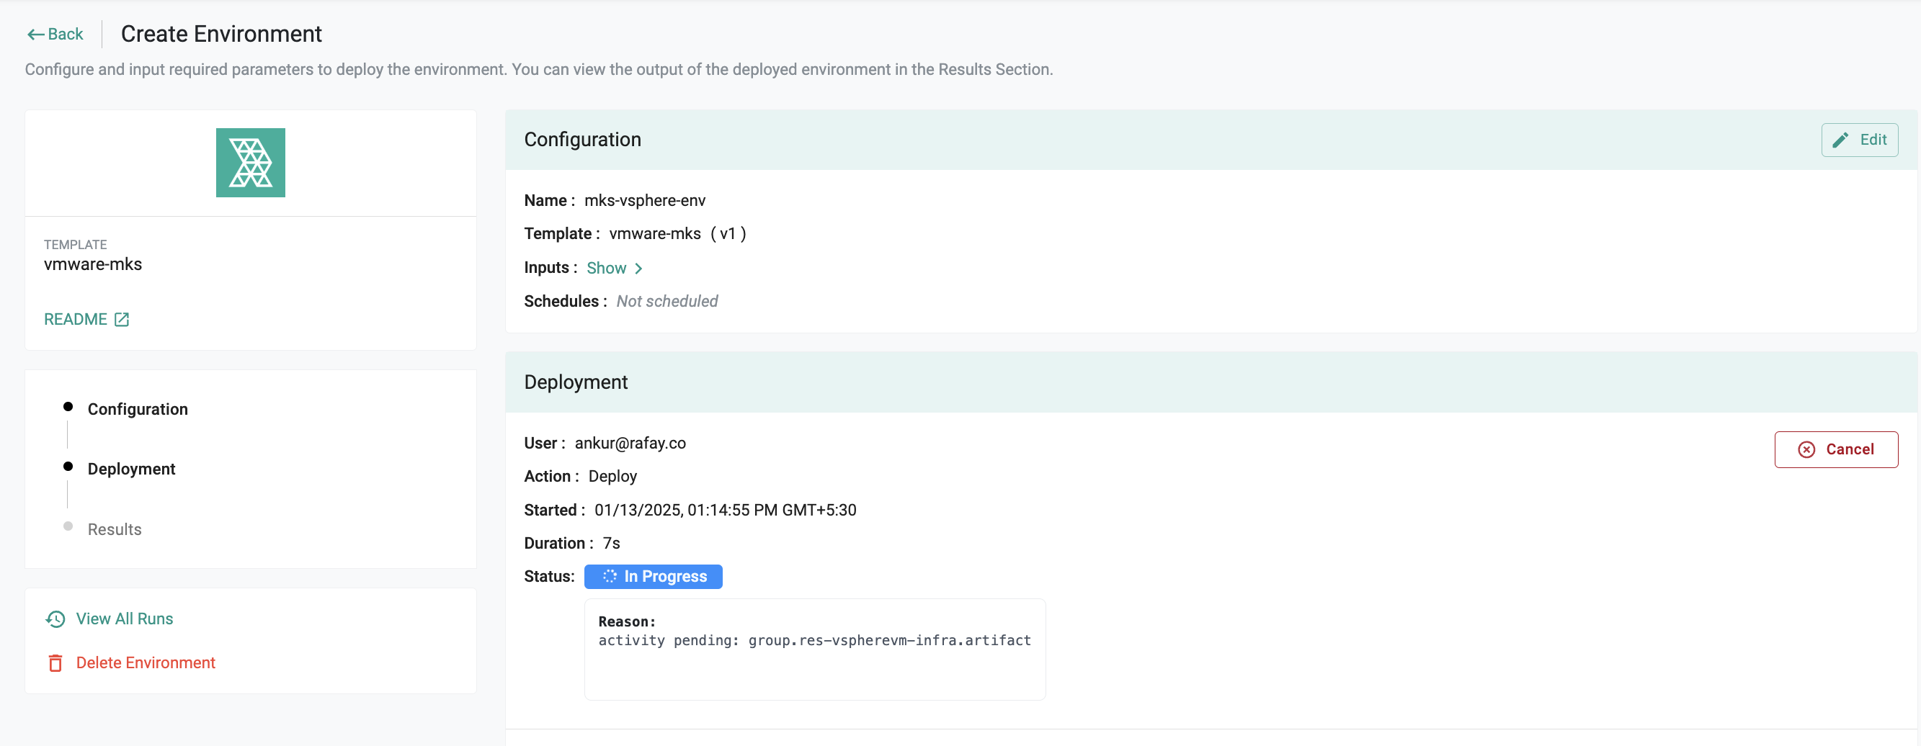Screen dimensions: 1921x746
Task: Click the In Progress status badge
Action: (654, 576)
